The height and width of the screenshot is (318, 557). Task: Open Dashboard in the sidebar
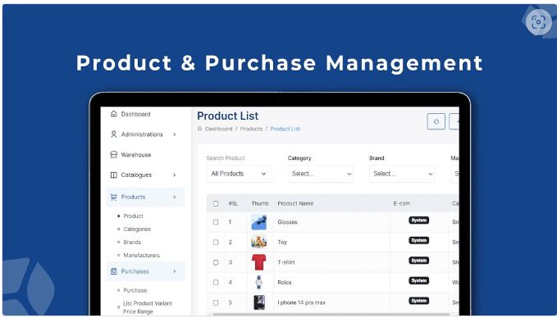point(135,114)
